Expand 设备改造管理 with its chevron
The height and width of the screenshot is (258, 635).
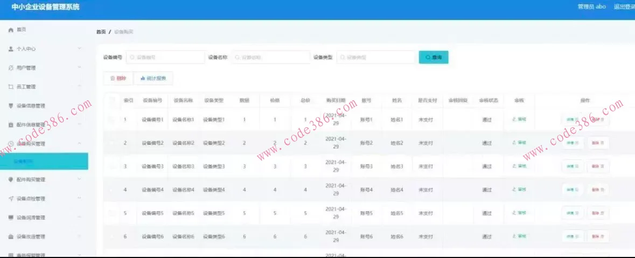pos(79,236)
